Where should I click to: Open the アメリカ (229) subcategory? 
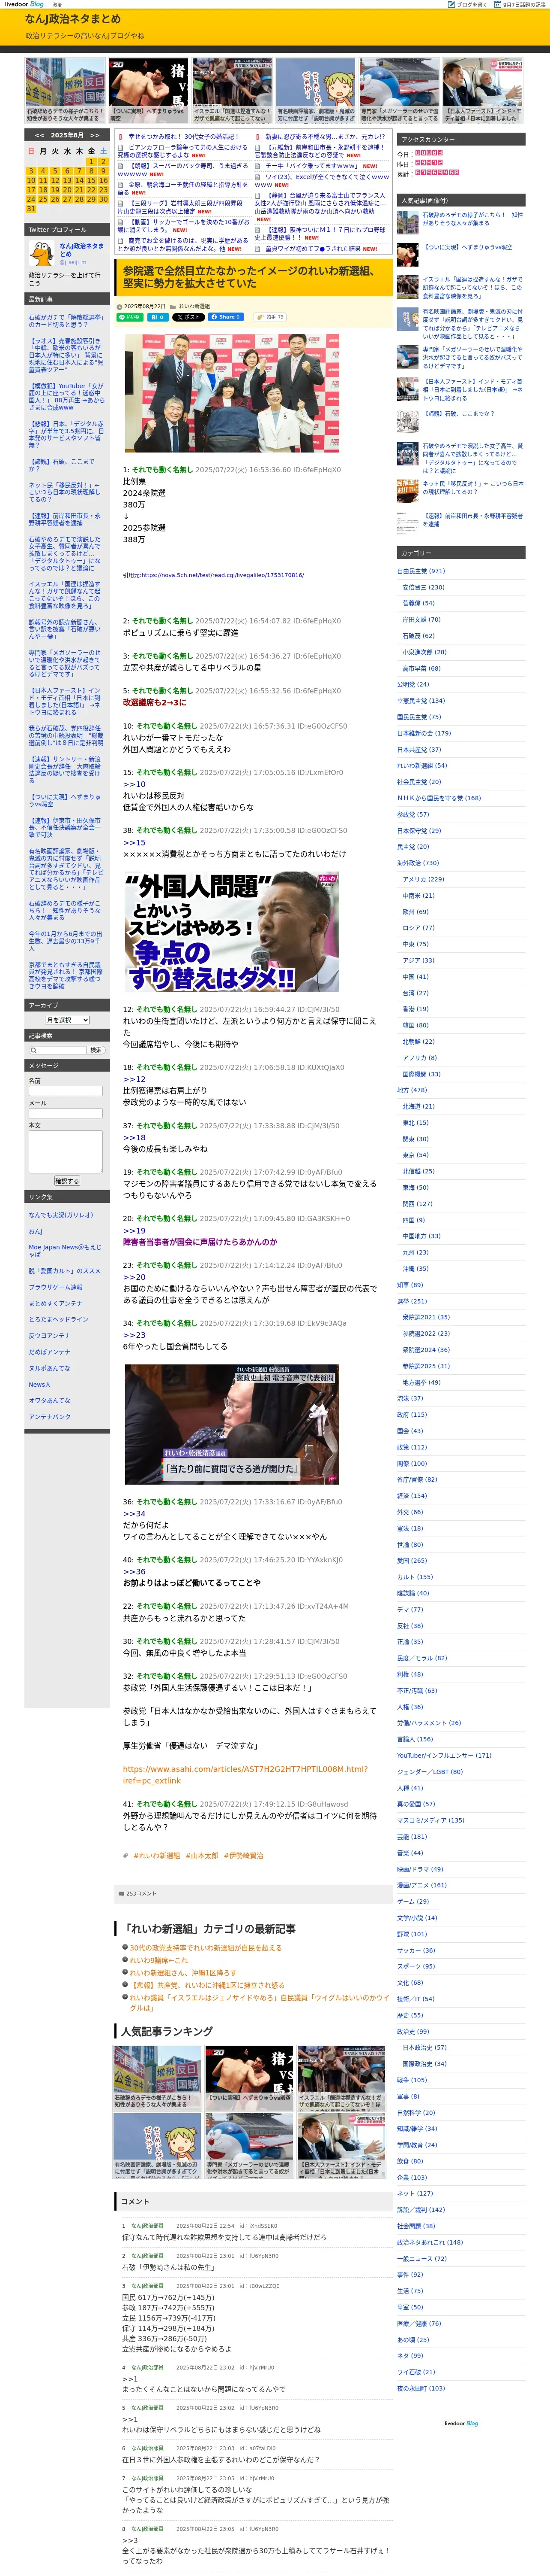click(423, 878)
